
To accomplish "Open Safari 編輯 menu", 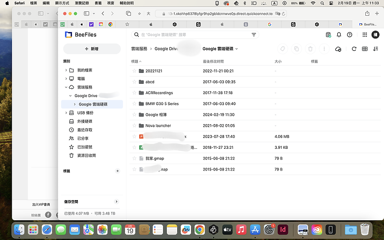I will click(46, 3).
